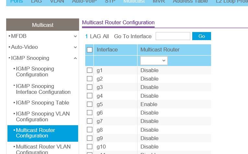Open the Multicast tab

[x=134, y=1]
